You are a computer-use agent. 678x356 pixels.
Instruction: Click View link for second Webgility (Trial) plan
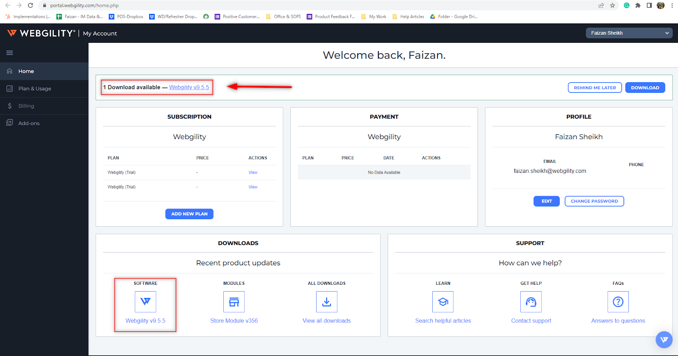pyautogui.click(x=253, y=187)
